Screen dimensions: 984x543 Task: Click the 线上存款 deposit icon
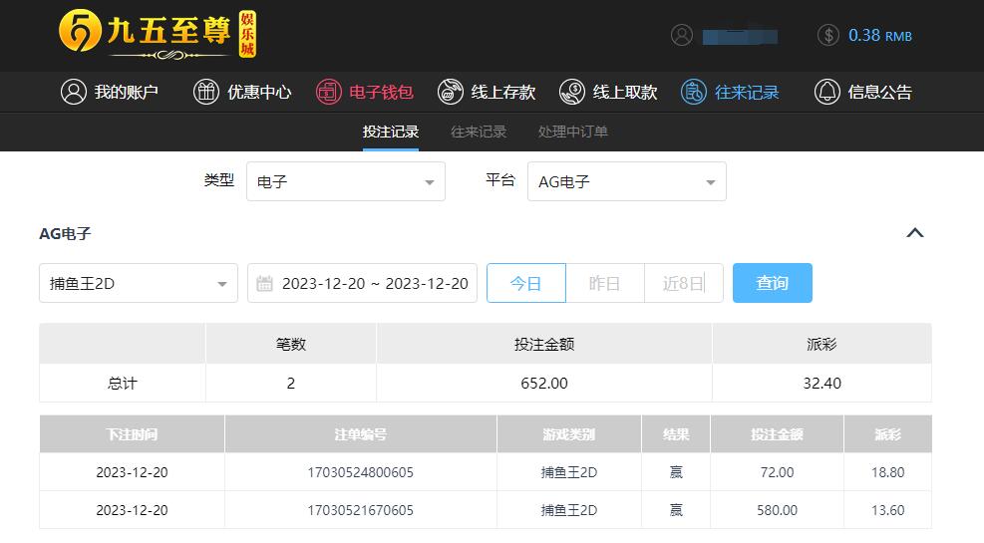(450, 93)
